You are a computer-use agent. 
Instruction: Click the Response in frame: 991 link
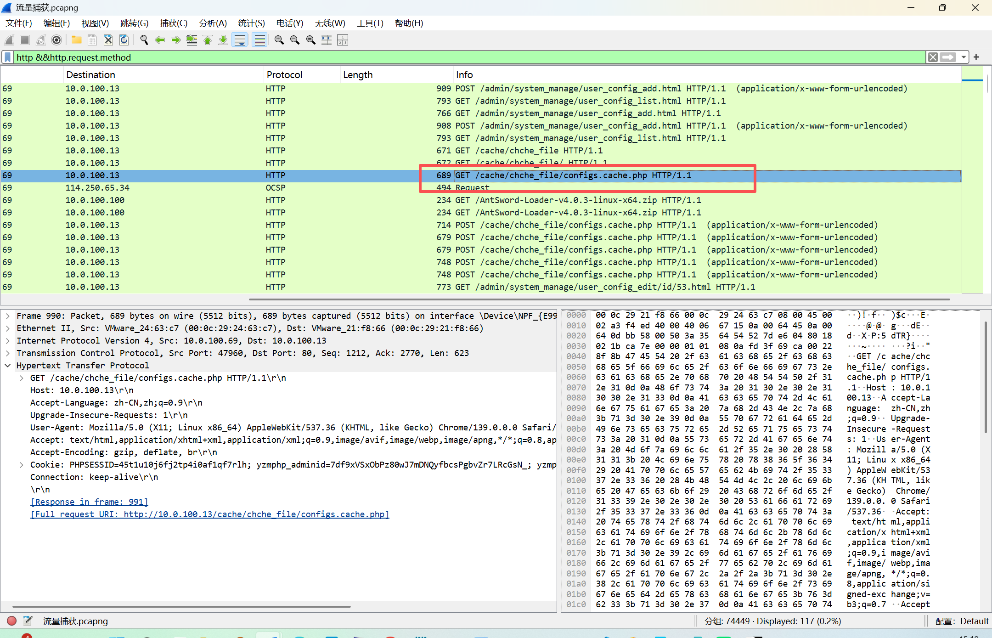click(90, 502)
